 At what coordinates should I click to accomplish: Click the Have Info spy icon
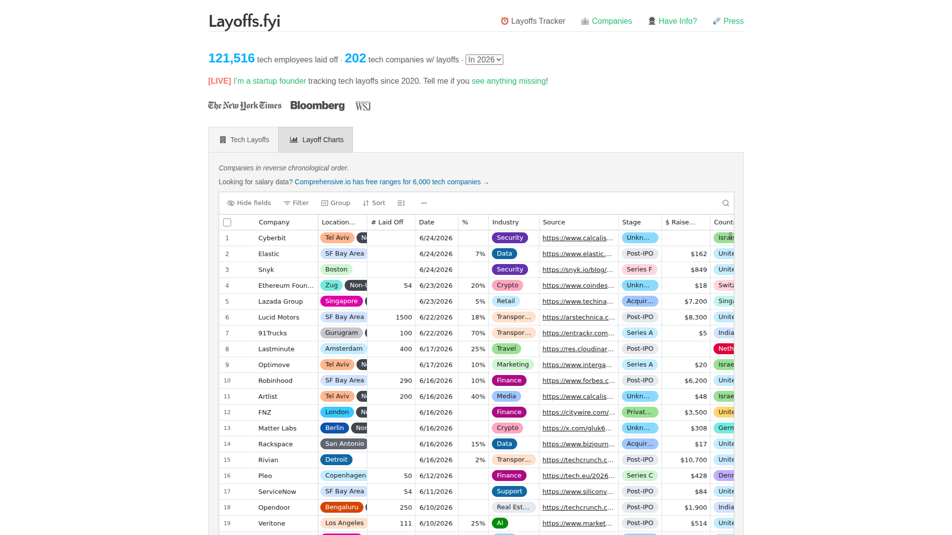pos(652,21)
